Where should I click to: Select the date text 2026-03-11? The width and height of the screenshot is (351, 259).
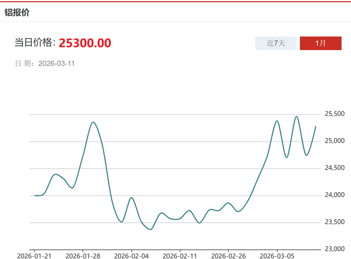[x=57, y=64]
